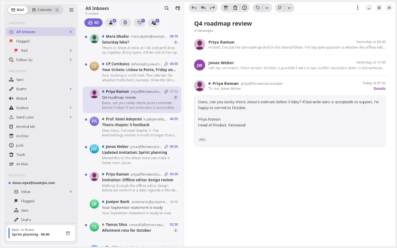Toggle the notifications bell filter

(x=125, y=22)
